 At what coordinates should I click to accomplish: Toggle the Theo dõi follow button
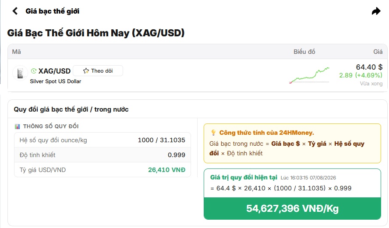[98, 71]
